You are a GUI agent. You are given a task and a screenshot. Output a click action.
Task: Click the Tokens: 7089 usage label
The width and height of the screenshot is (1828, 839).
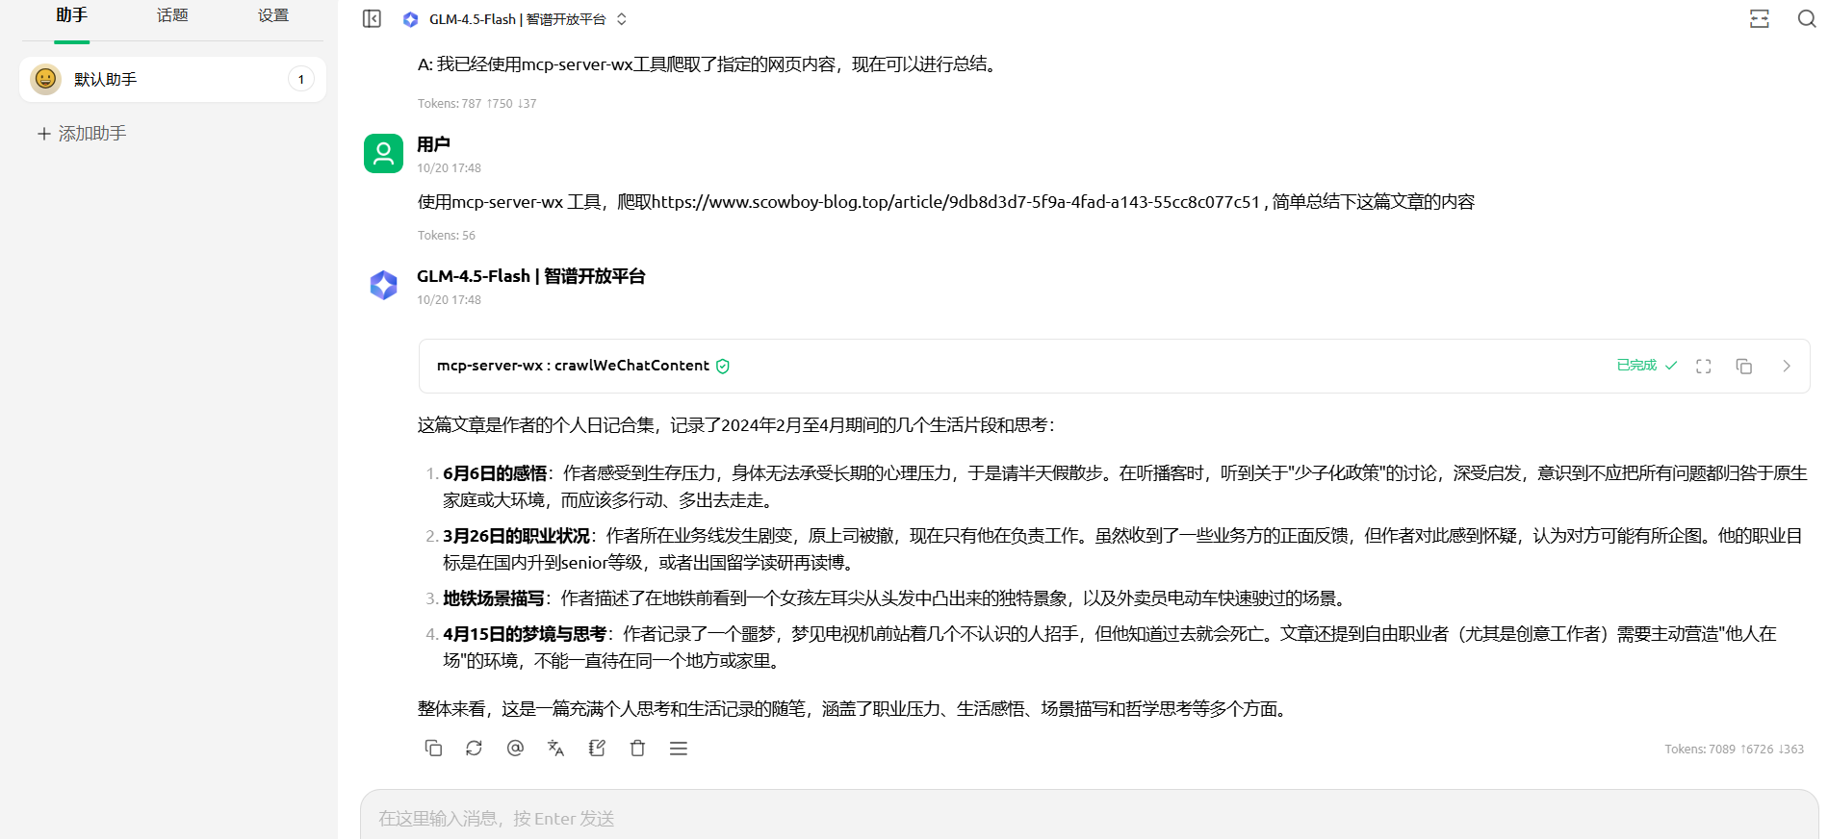pyautogui.click(x=1735, y=750)
